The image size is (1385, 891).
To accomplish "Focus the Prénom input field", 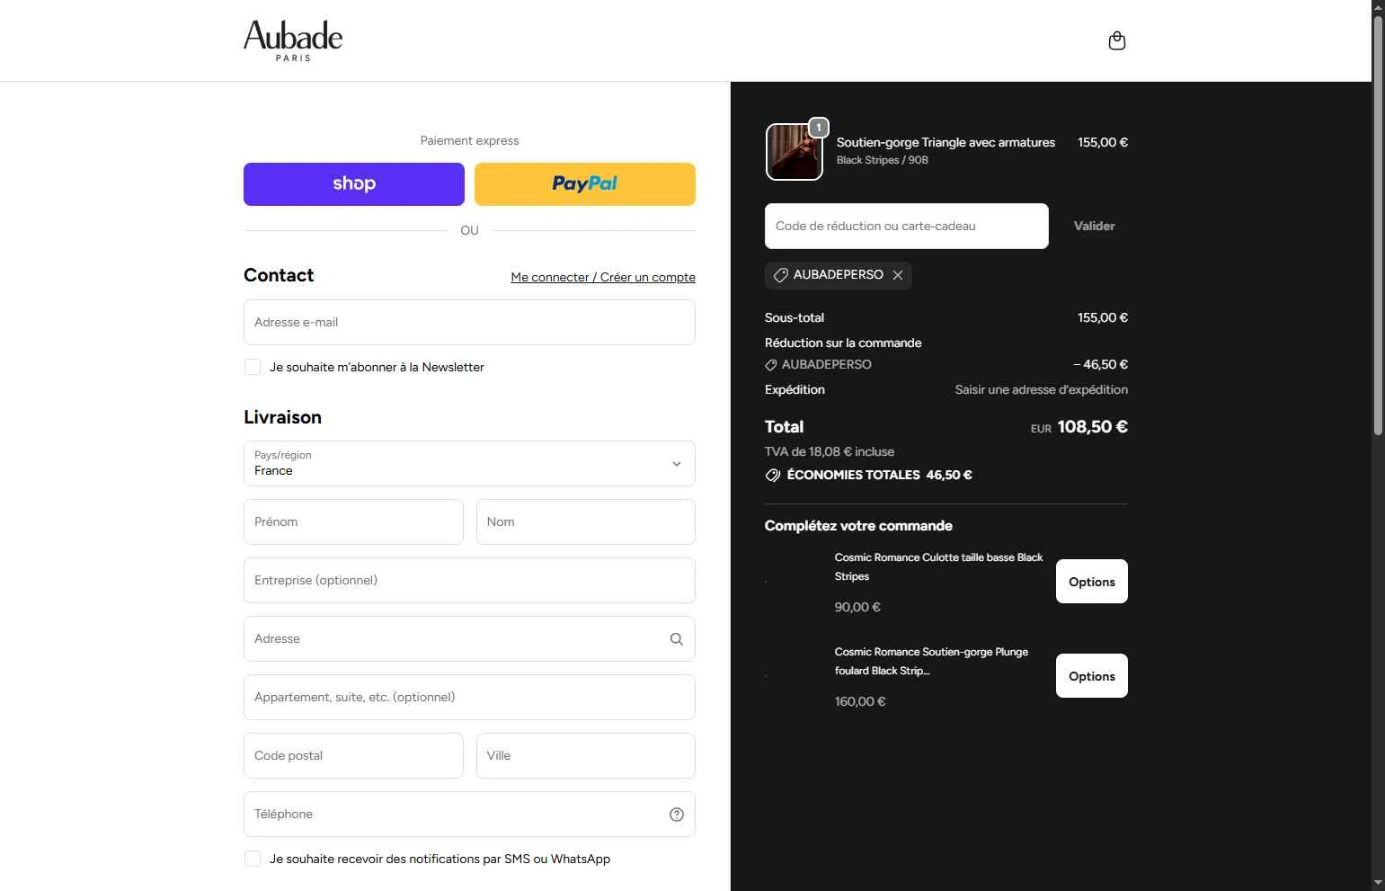I will tap(353, 521).
